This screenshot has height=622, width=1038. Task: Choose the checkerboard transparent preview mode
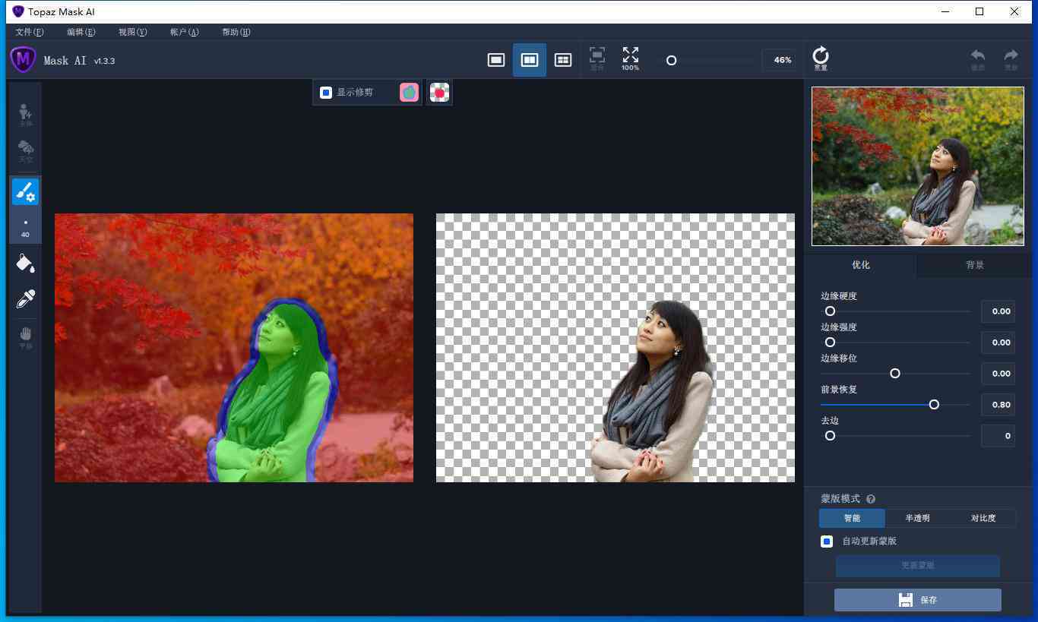point(439,93)
